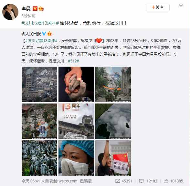Open the #汶川地震13周年# hashtag in the quoted post
The height and width of the screenshot is (186, 190).
point(41,41)
